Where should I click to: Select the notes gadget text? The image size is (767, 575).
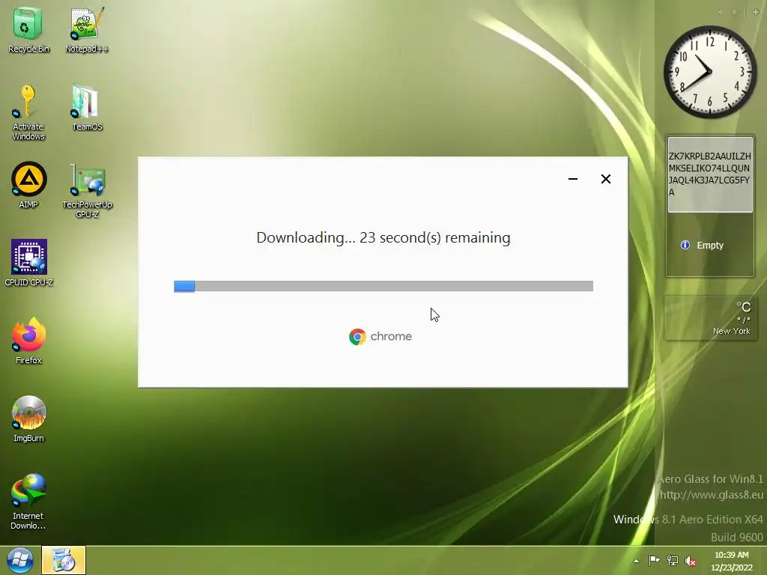tap(710, 174)
